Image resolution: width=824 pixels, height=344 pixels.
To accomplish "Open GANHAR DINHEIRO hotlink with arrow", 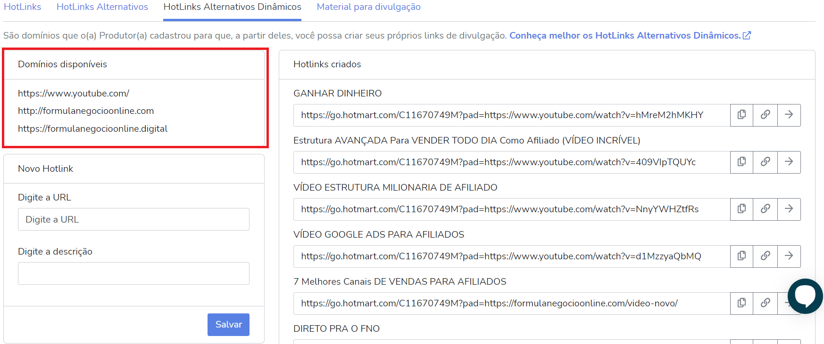I will tap(789, 115).
